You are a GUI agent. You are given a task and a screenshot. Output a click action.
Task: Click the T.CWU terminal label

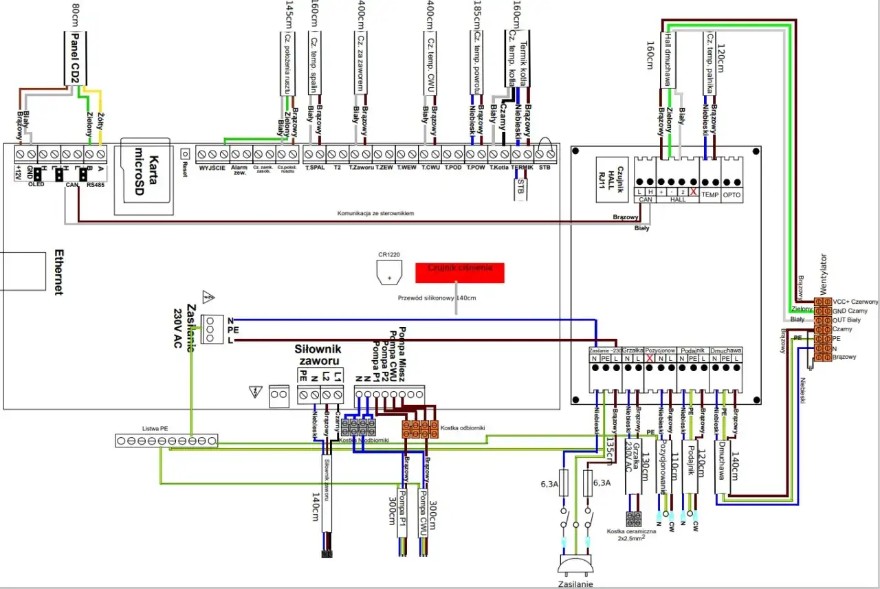(430, 167)
